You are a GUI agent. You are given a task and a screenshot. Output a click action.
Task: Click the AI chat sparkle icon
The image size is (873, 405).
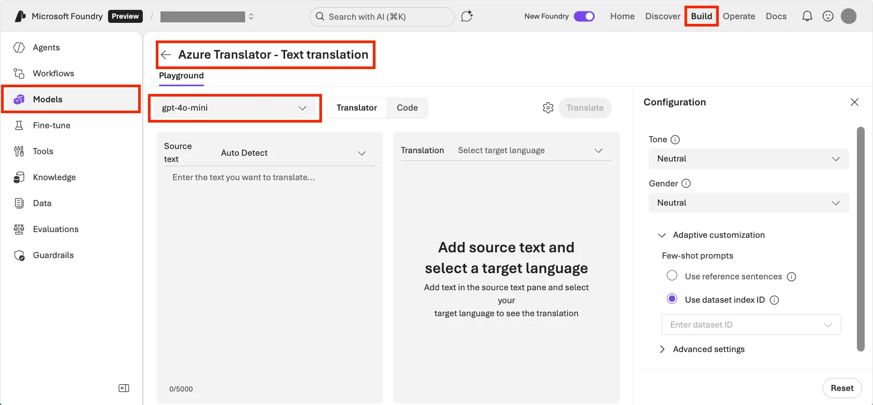467,17
